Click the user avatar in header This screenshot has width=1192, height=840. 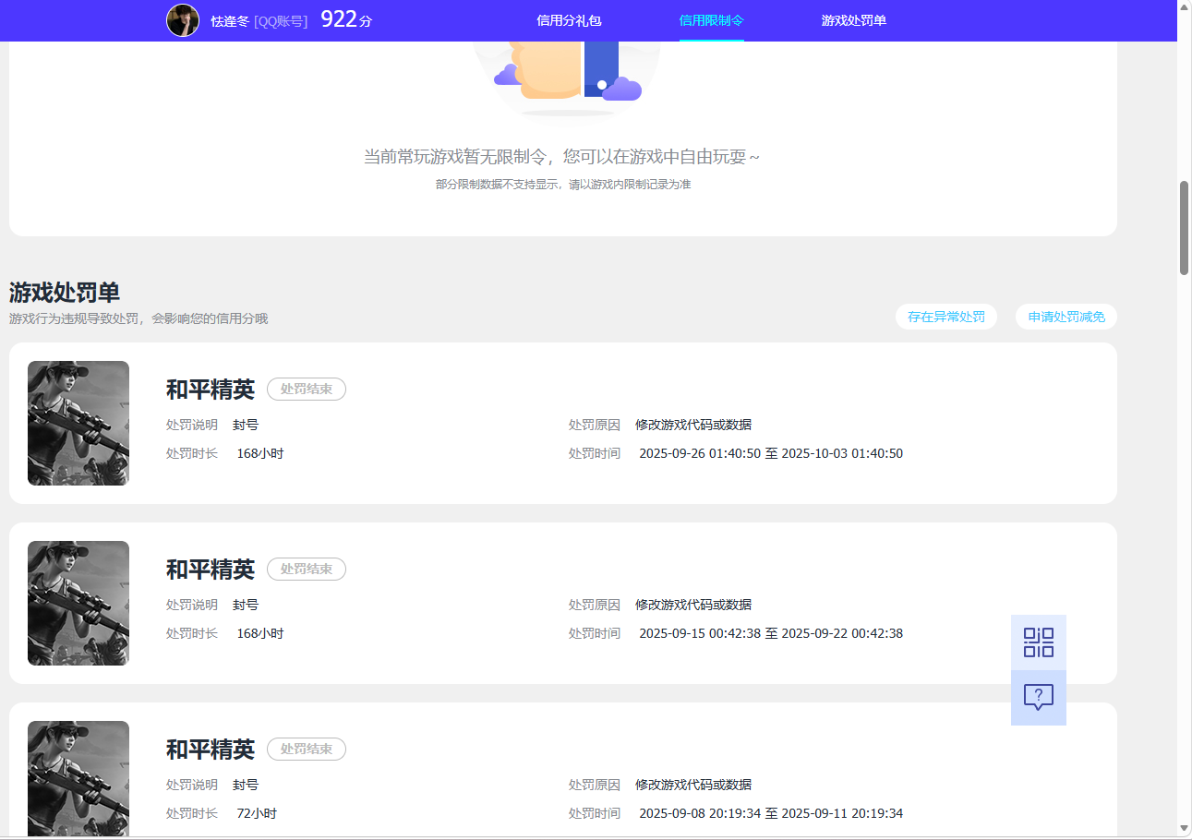(x=183, y=20)
